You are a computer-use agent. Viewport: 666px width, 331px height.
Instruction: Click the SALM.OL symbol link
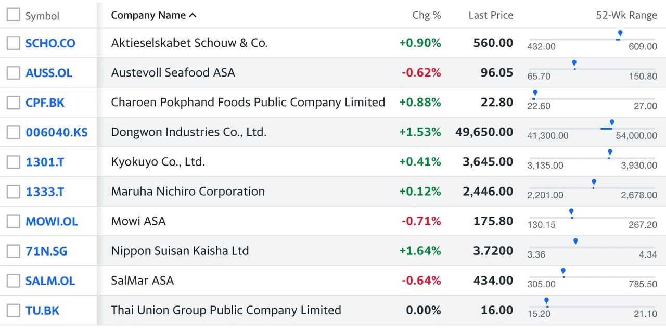pos(50,281)
